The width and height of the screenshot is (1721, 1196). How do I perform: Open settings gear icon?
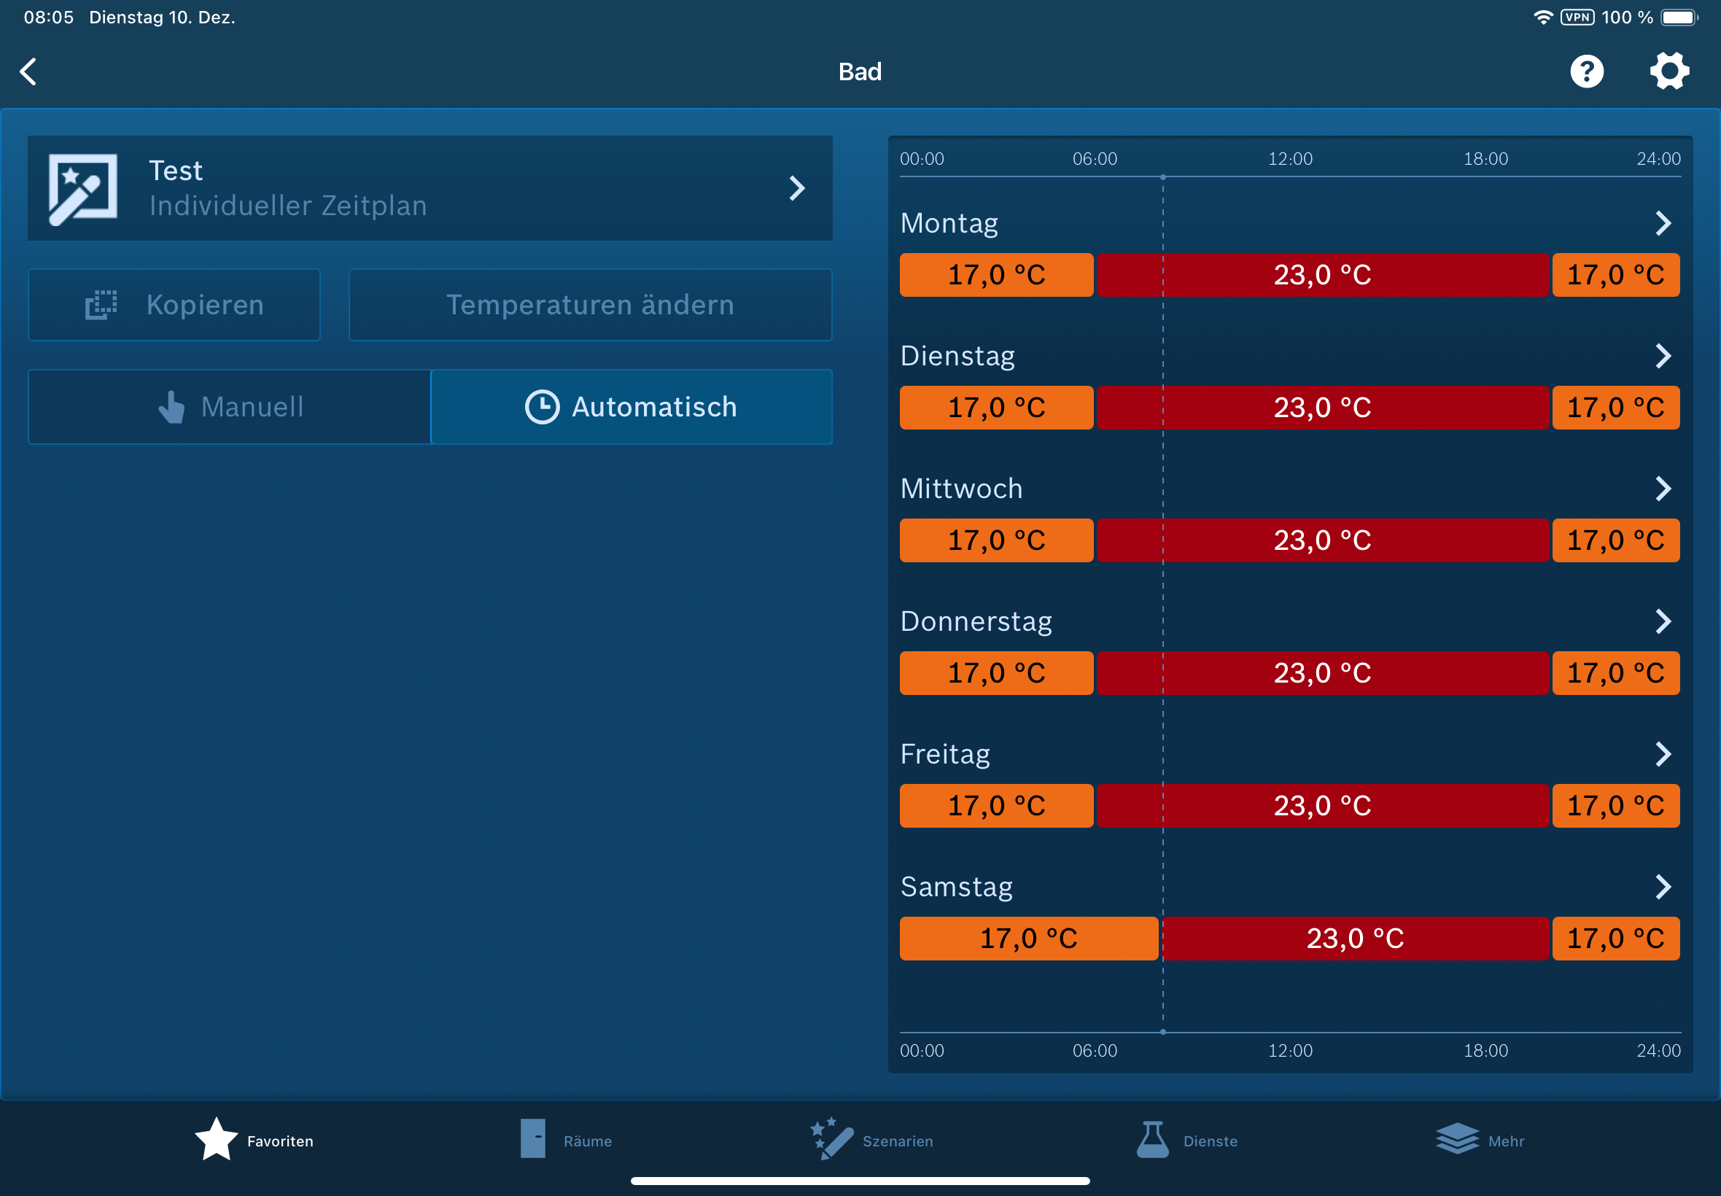pos(1668,72)
